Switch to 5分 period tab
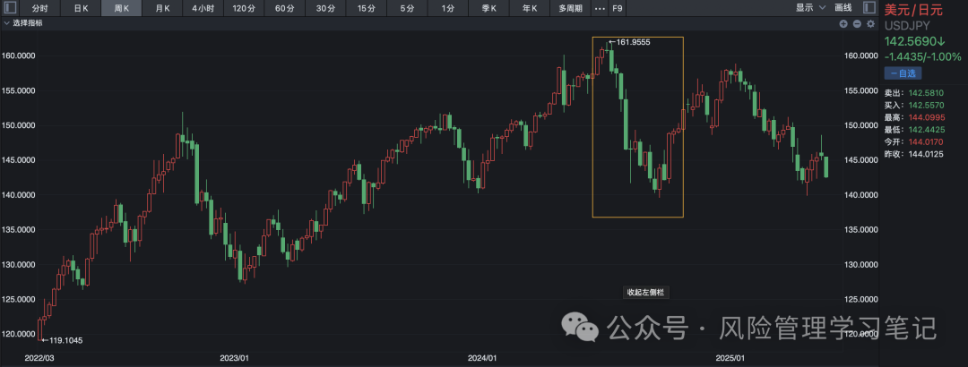Viewport: 968px width, 367px height. (407, 9)
